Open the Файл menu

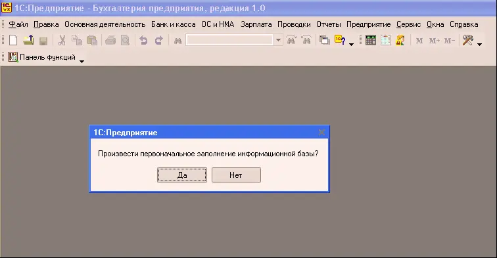point(18,24)
